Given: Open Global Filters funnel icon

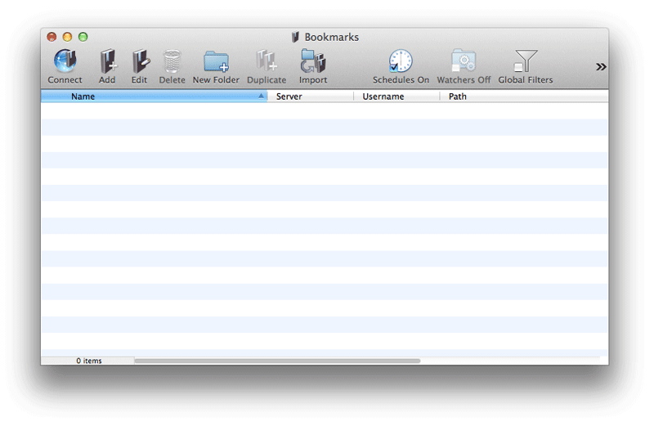Looking at the screenshot, I should pyautogui.click(x=526, y=62).
